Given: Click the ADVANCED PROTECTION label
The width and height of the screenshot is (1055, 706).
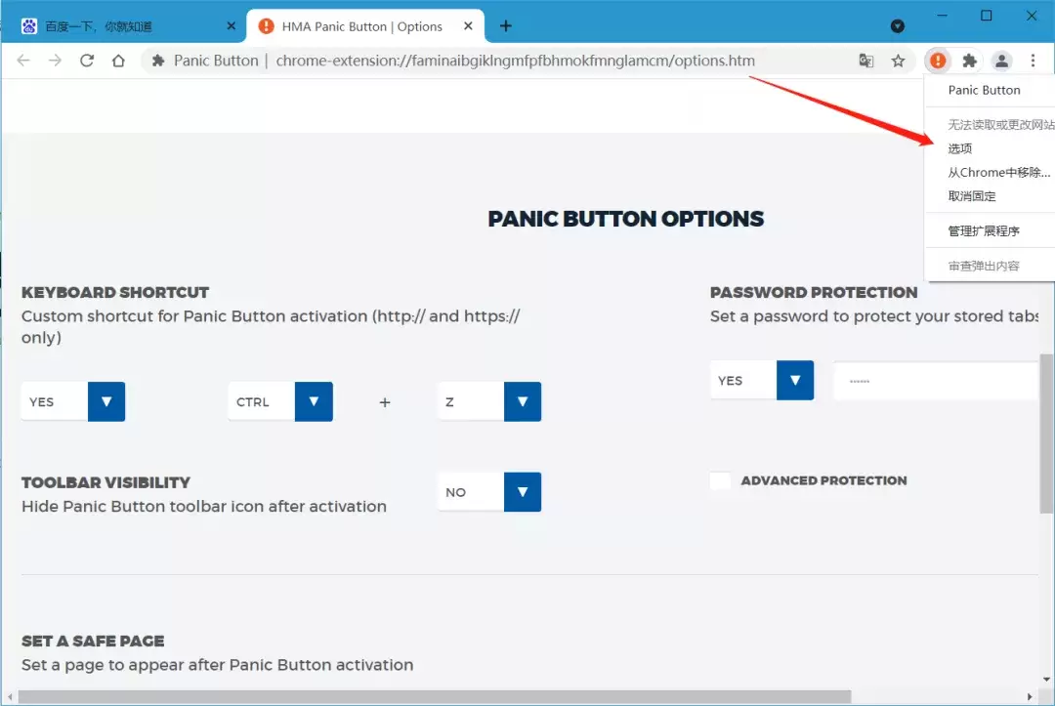Looking at the screenshot, I should coord(823,480).
